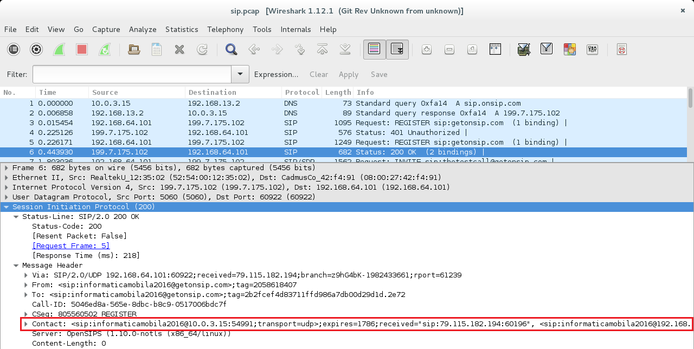Open the File menu
This screenshot has width=694, height=349.
click(10, 29)
